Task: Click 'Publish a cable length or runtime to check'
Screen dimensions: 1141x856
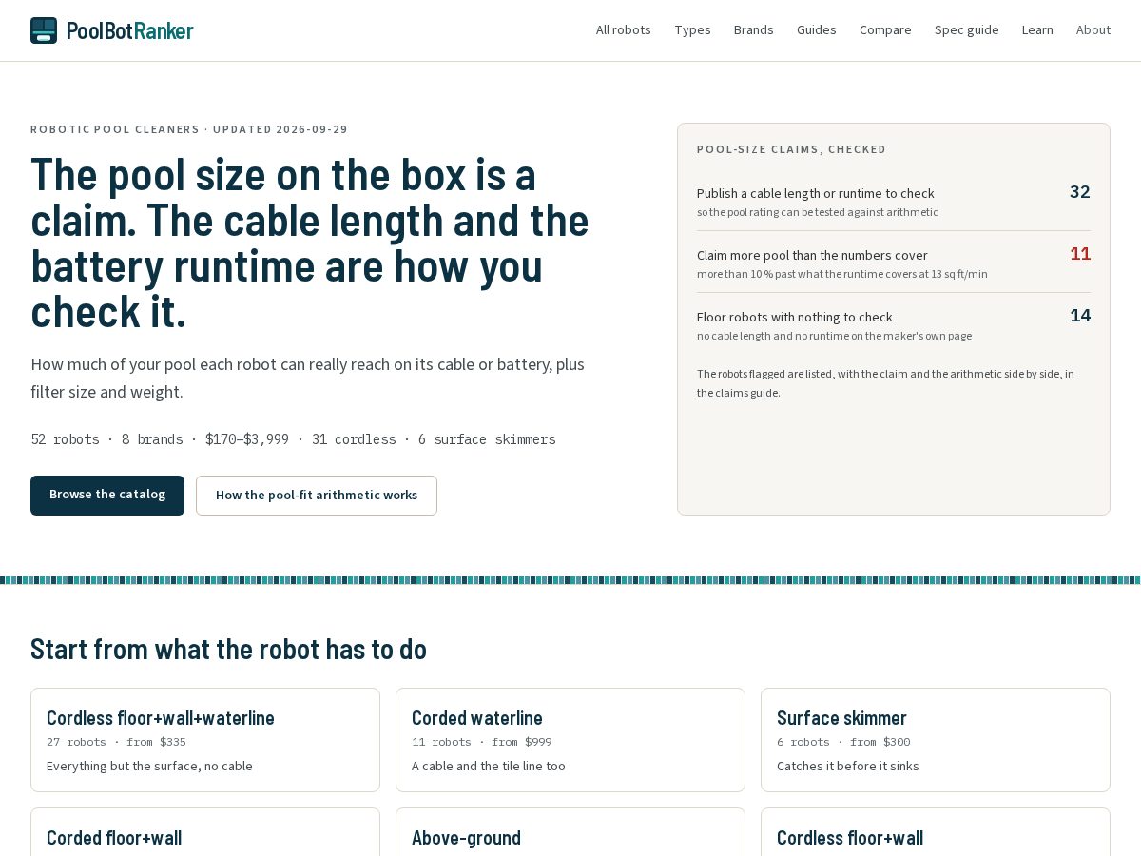Action: pyautogui.click(x=816, y=193)
